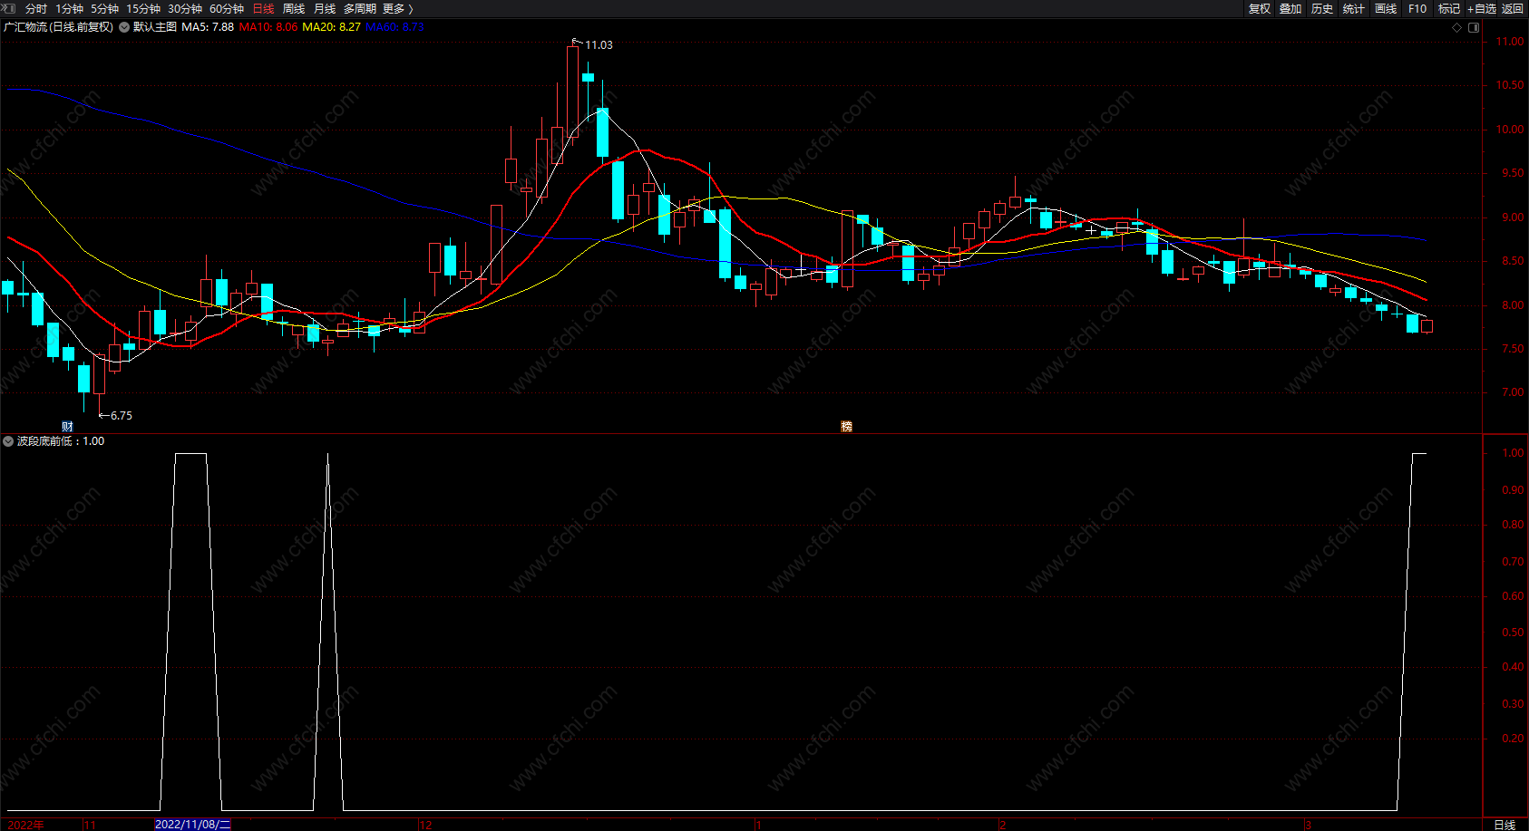This screenshot has height=831, width=1529.
Task: Click the 波段底前低：1.00 indicator label
Action: tap(61, 441)
